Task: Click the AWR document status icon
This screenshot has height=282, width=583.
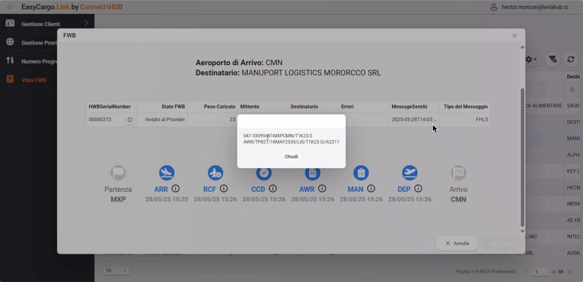Action: [x=313, y=174]
